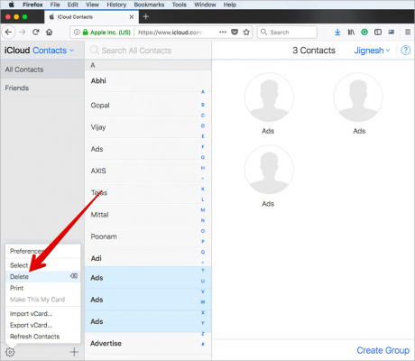Jump to letter T in index
Screen dimensions: 415x361
[203, 271]
